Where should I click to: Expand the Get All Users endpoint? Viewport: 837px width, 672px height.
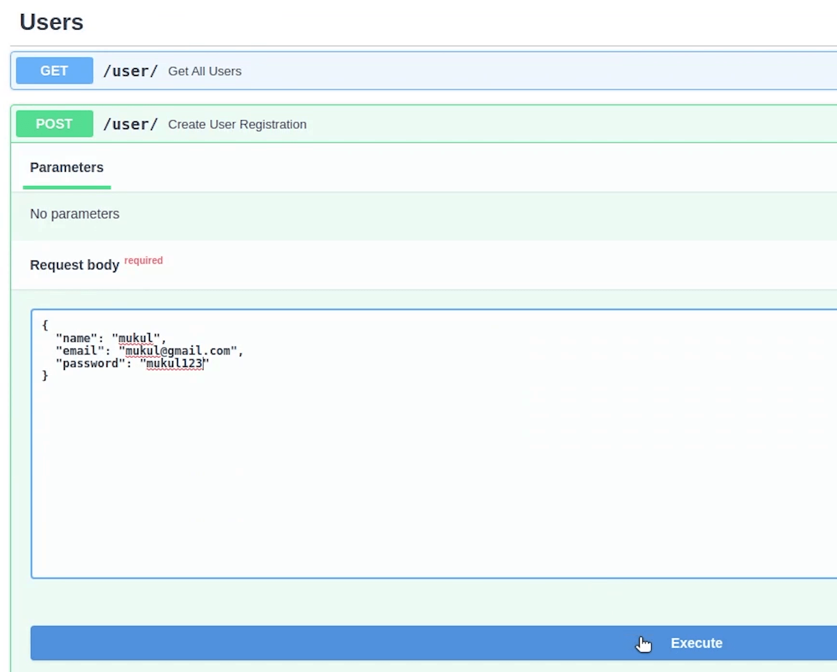(x=205, y=71)
